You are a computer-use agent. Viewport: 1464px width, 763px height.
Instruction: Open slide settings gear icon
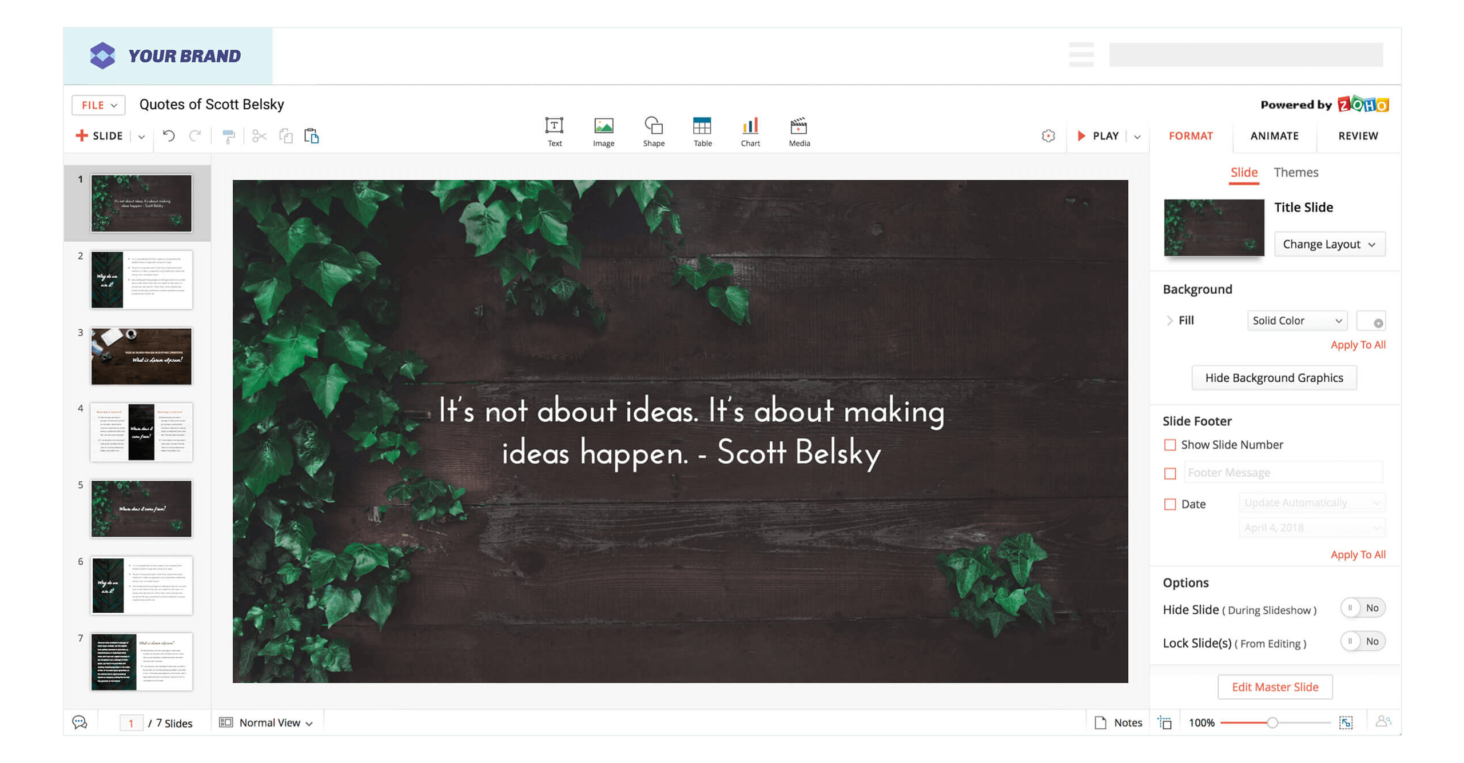pos(1048,135)
